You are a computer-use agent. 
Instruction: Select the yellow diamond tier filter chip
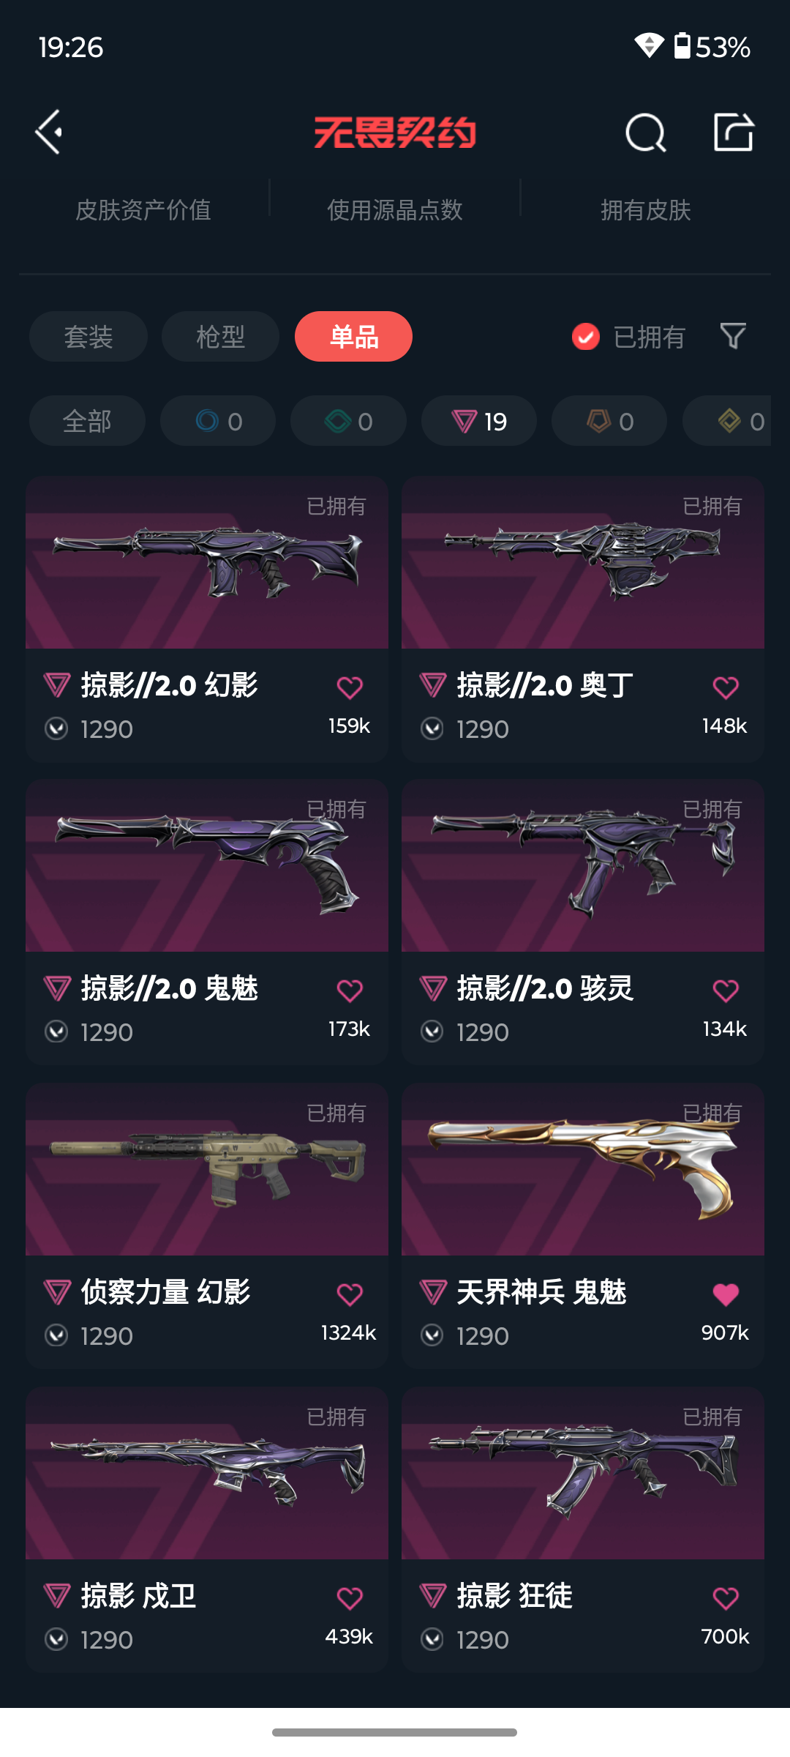coord(727,421)
